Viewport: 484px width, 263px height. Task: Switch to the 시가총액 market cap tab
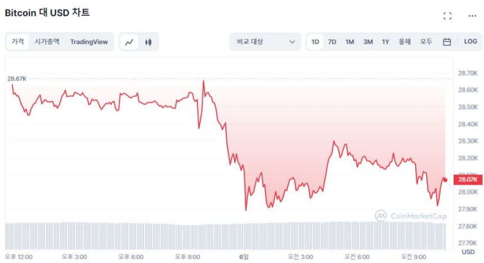coord(47,42)
